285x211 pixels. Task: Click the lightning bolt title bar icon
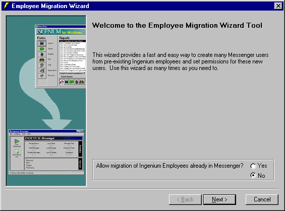click(x=6, y=6)
